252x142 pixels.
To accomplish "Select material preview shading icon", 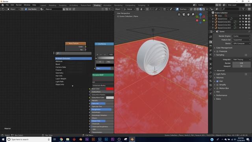I will tap(201, 9).
